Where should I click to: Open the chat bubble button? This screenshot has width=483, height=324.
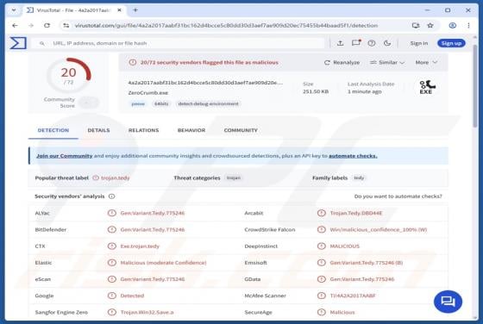448,302
